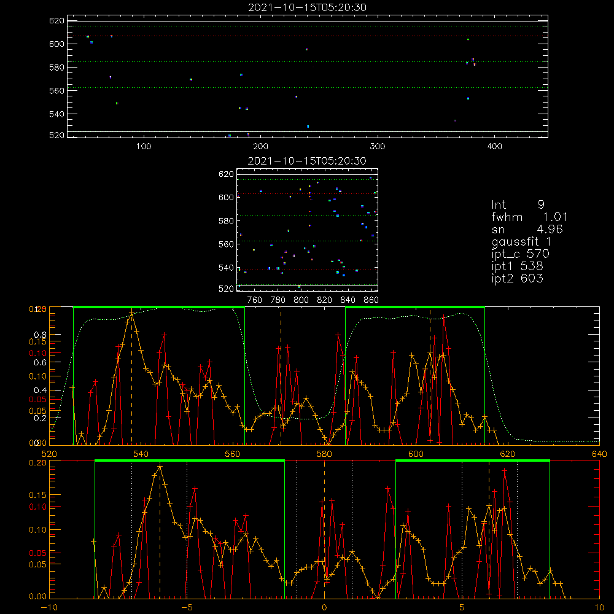Click x-axis label 10 on bottom plot
Screen dimensions: 614x614
pos(599,608)
